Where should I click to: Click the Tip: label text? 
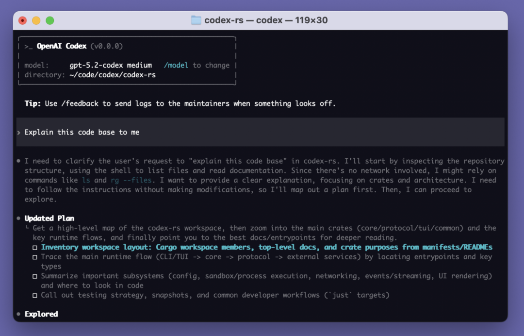(x=33, y=103)
